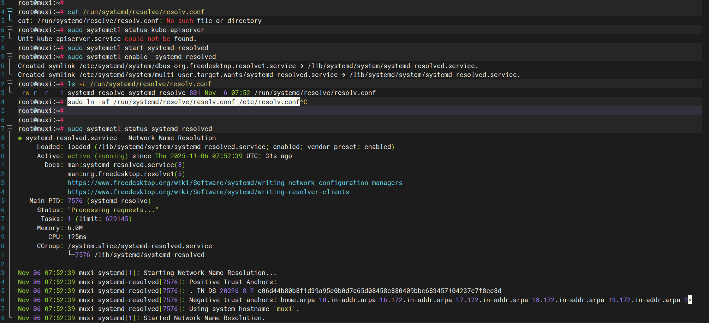Click 'Unit kube-apiserver.service could not be found.'
Viewport: 709px width, 323px height.
[107, 38]
